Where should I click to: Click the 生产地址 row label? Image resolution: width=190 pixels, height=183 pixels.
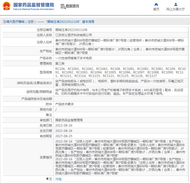(46, 51)
